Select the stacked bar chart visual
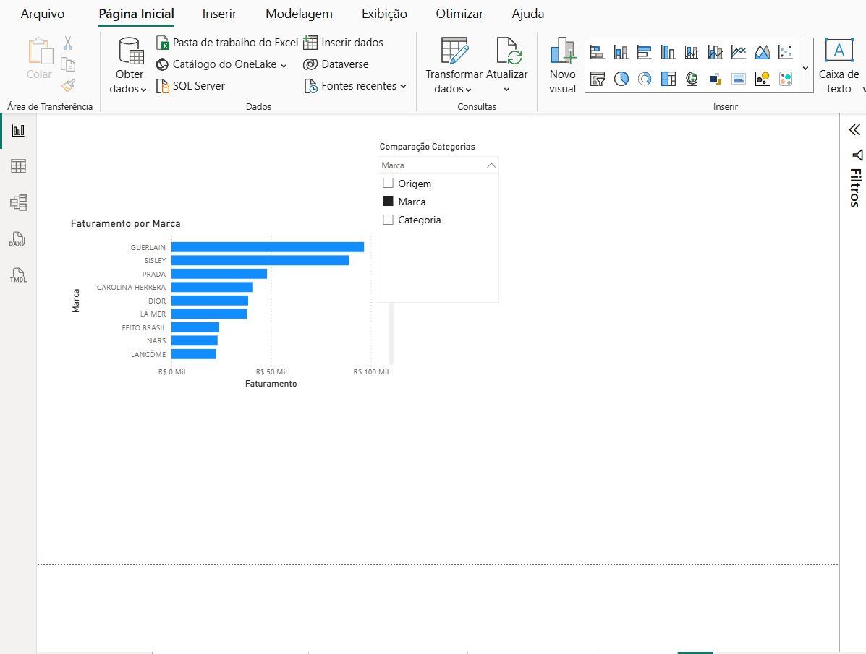This screenshot has height=654, width=866. 597,53
